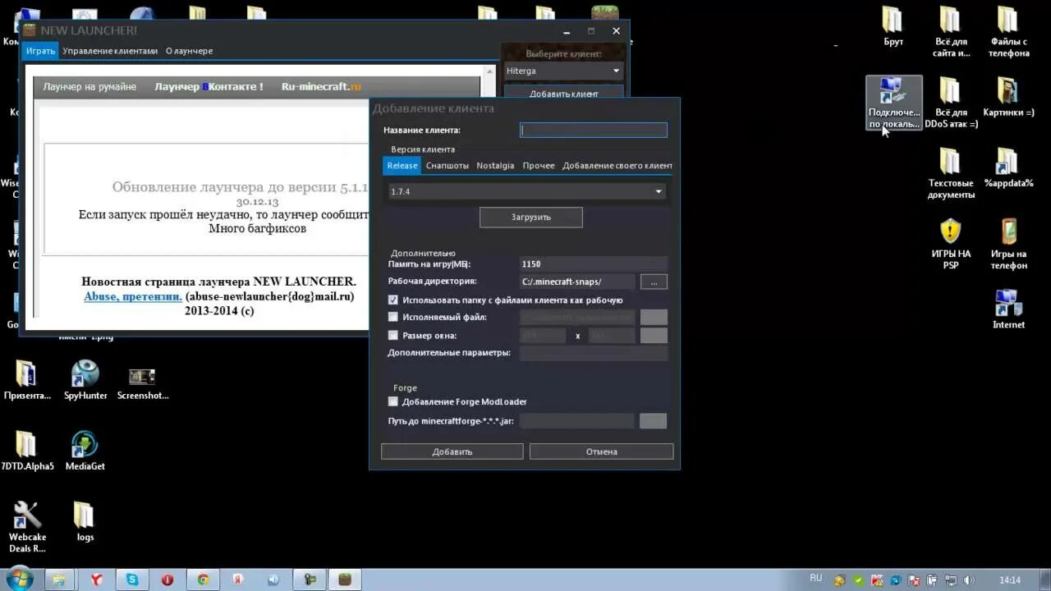This screenshot has height=591, width=1051.
Task: Open the Лаунчер на румайне link
Action: coord(89,86)
